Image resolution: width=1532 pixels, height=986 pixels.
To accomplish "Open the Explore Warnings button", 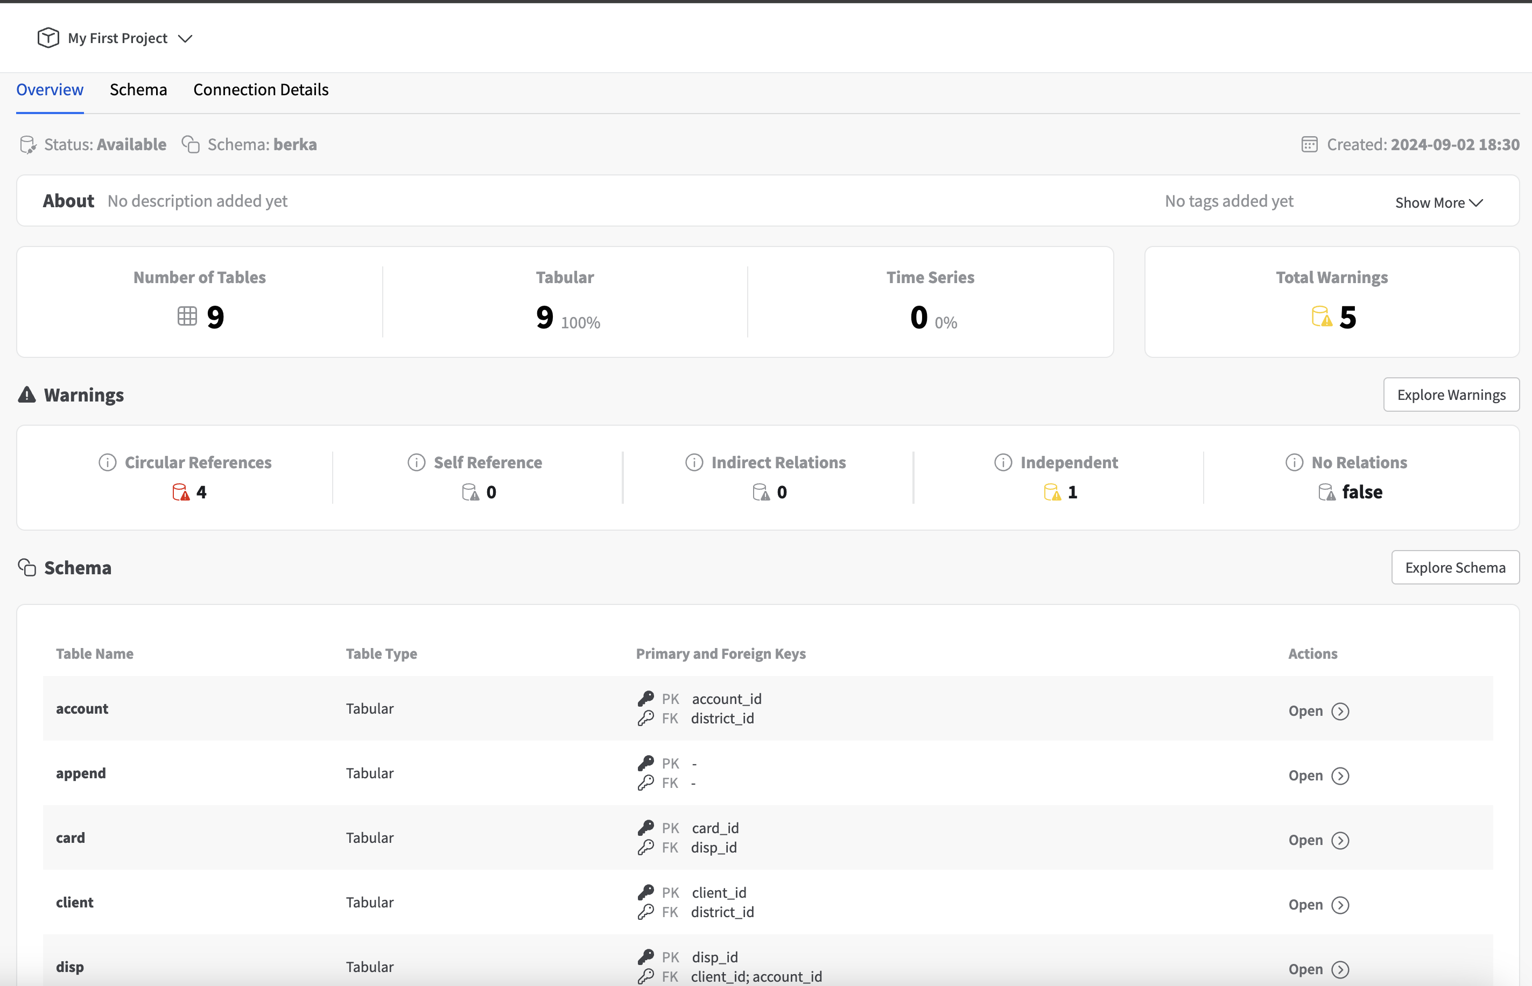I will tap(1451, 395).
